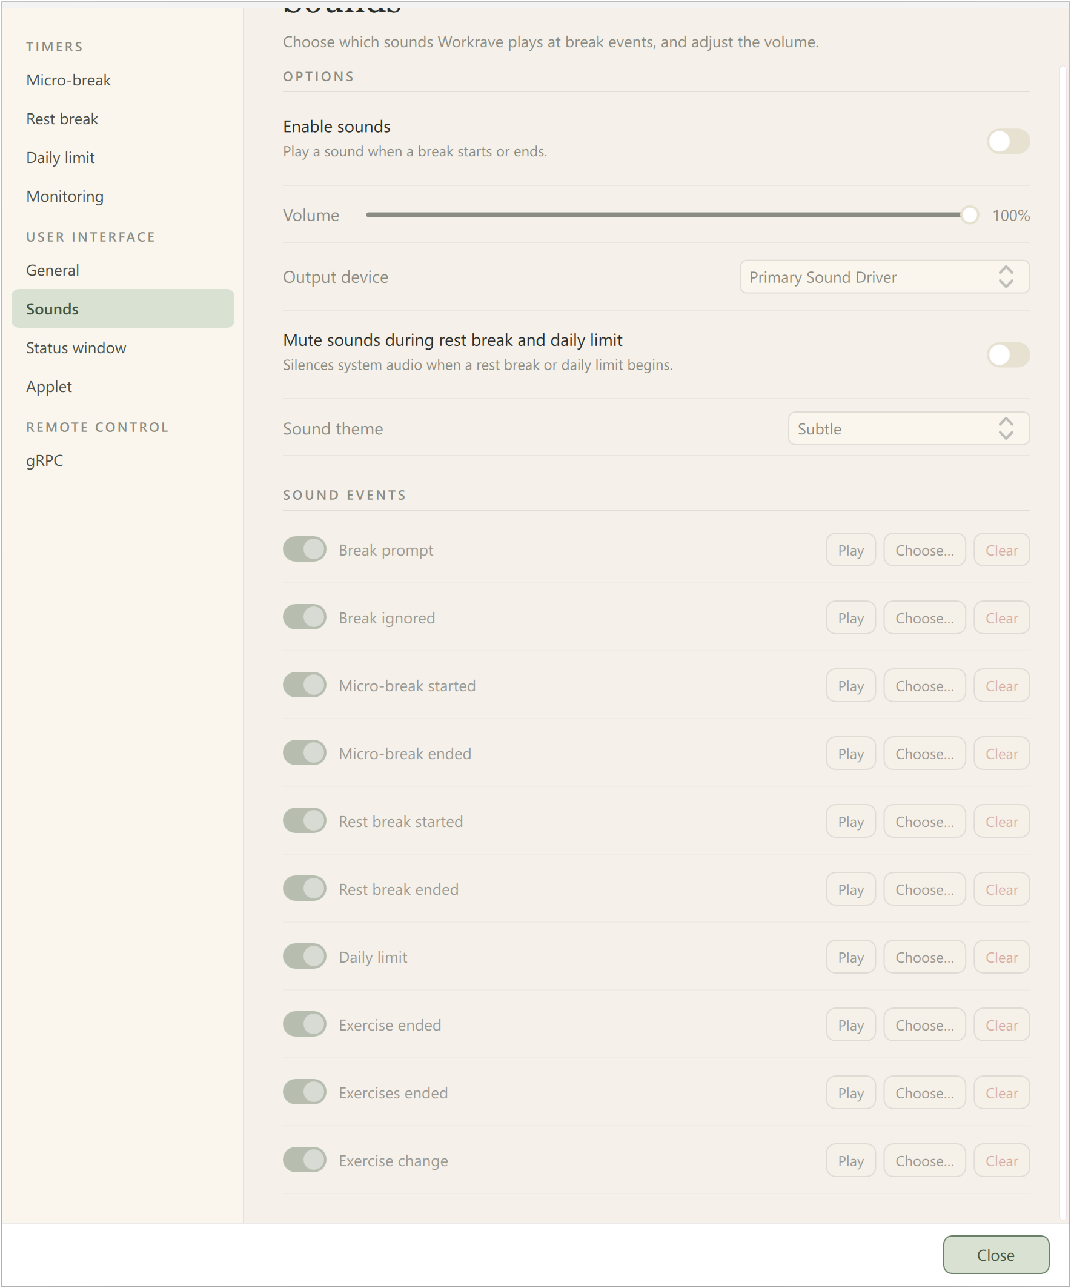Click the Close button

click(995, 1255)
